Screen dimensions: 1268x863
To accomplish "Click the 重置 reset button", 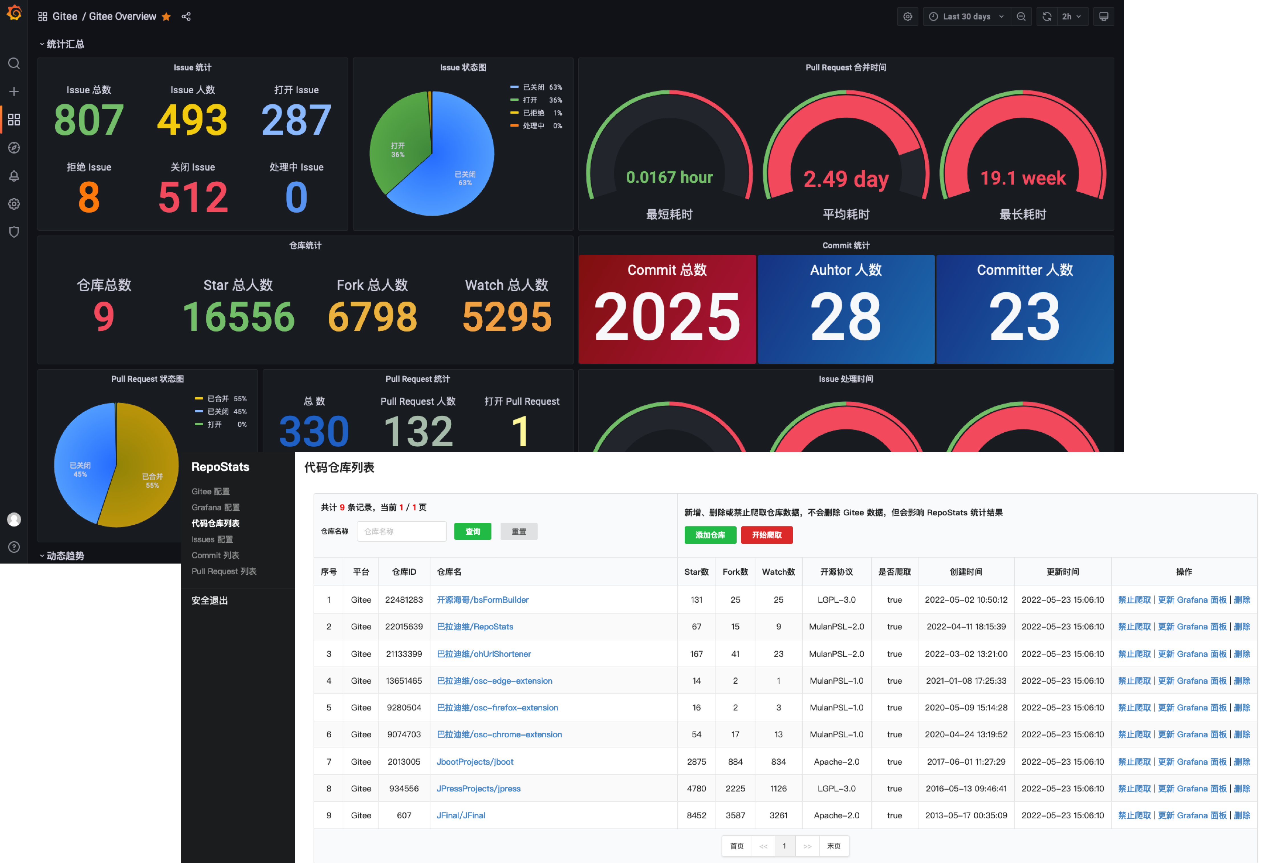I will [519, 531].
